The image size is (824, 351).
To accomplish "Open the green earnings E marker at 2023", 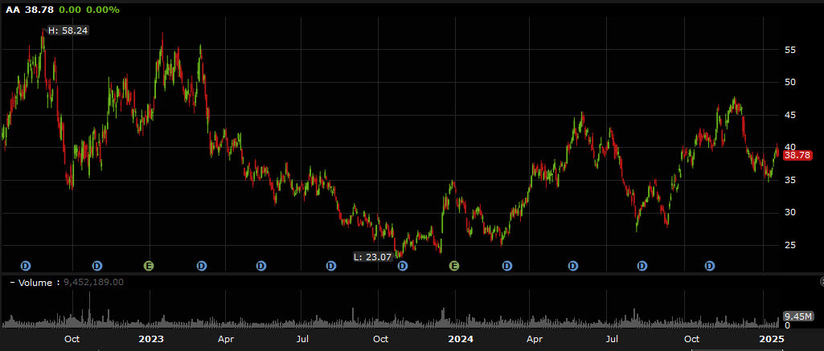I will pyautogui.click(x=149, y=266).
